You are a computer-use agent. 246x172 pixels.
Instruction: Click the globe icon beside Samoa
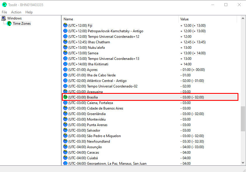pos(65,53)
